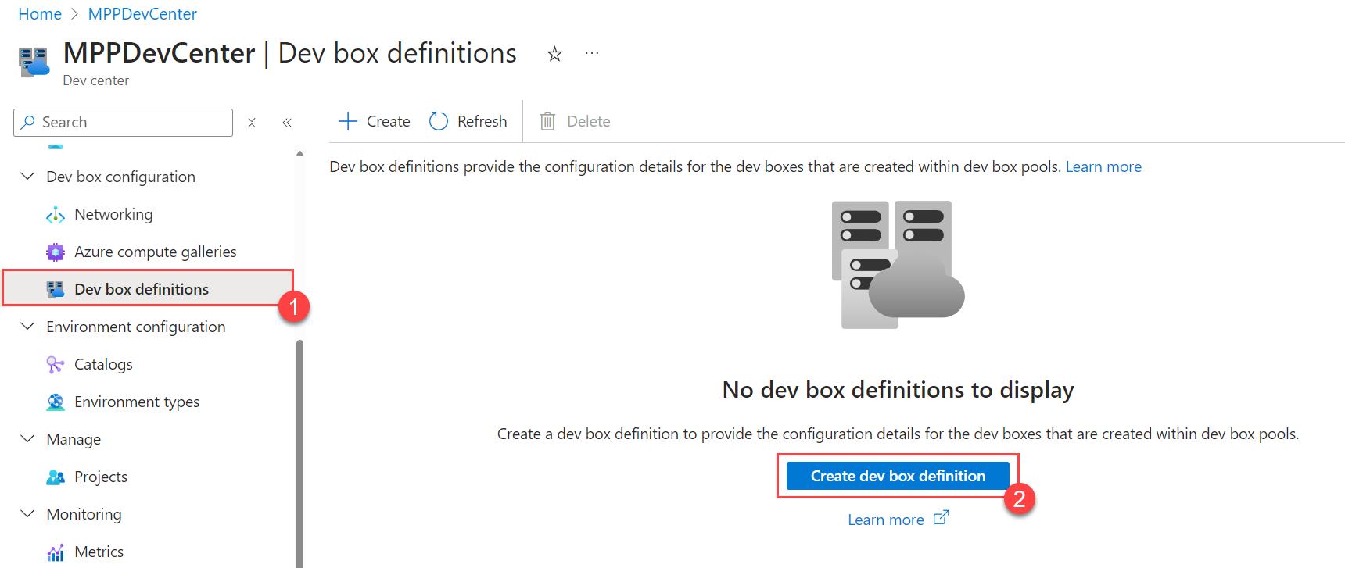The image size is (1345, 568).
Task: Select Dev box definitions menu item
Action: point(149,289)
